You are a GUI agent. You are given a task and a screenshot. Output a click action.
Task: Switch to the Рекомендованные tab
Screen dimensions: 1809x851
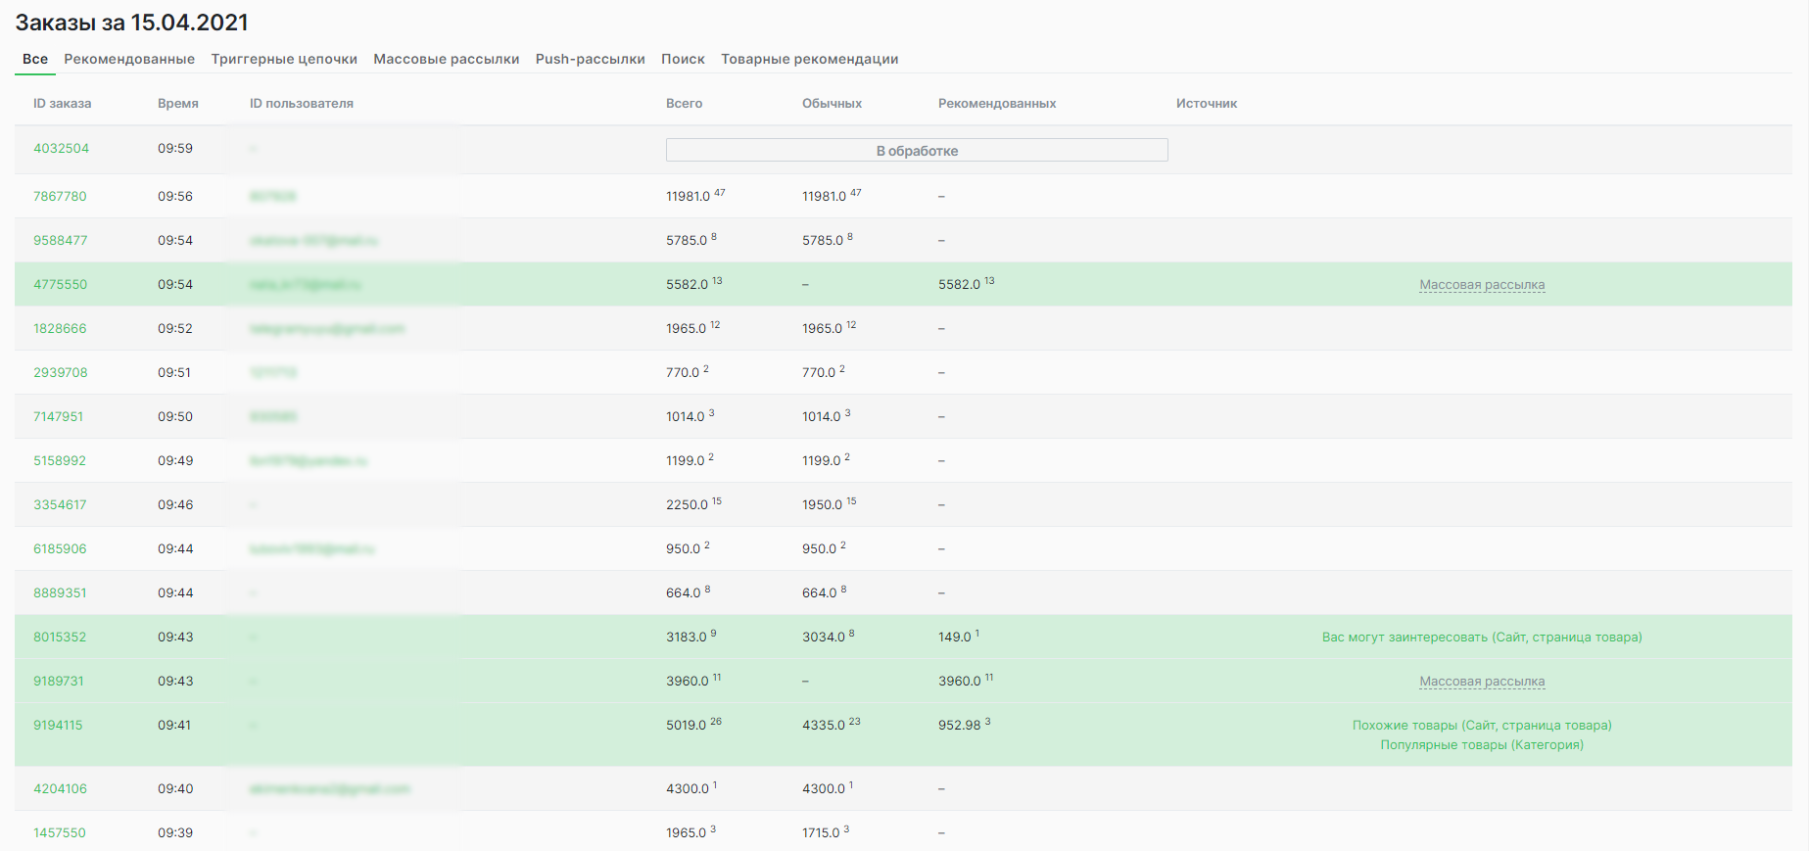pos(129,59)
